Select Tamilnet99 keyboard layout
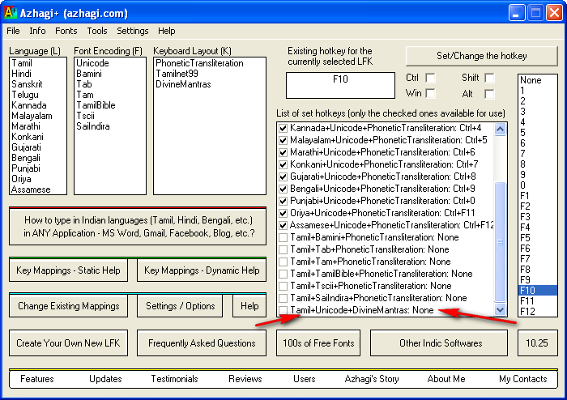 click(x=209, y=74)
